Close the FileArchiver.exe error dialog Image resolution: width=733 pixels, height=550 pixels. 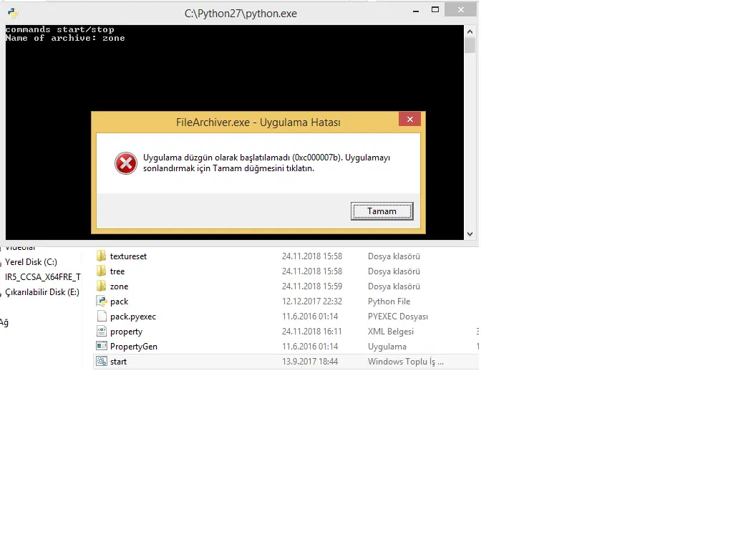[x=409, y=120]
